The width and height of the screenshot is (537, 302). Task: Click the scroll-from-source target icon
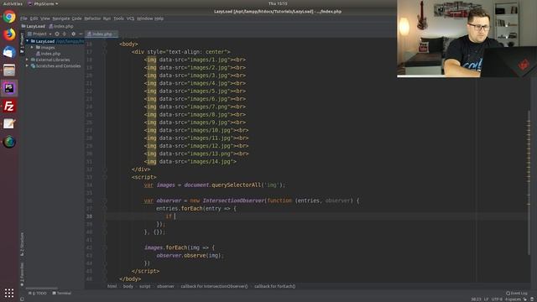coord(57,34)
